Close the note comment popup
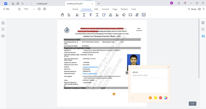206x109 pixels. tap(168, 67)
